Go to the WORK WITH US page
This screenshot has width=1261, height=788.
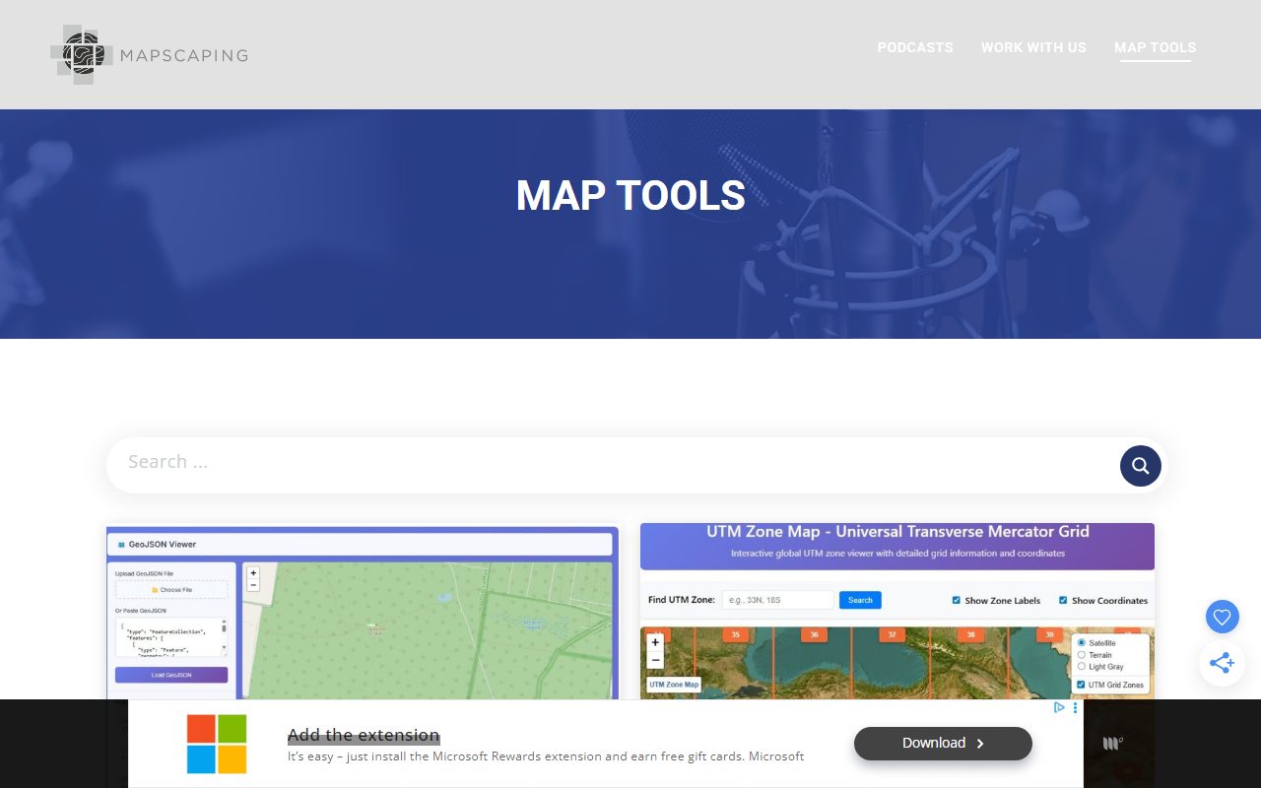click(x=1033, y=47)
